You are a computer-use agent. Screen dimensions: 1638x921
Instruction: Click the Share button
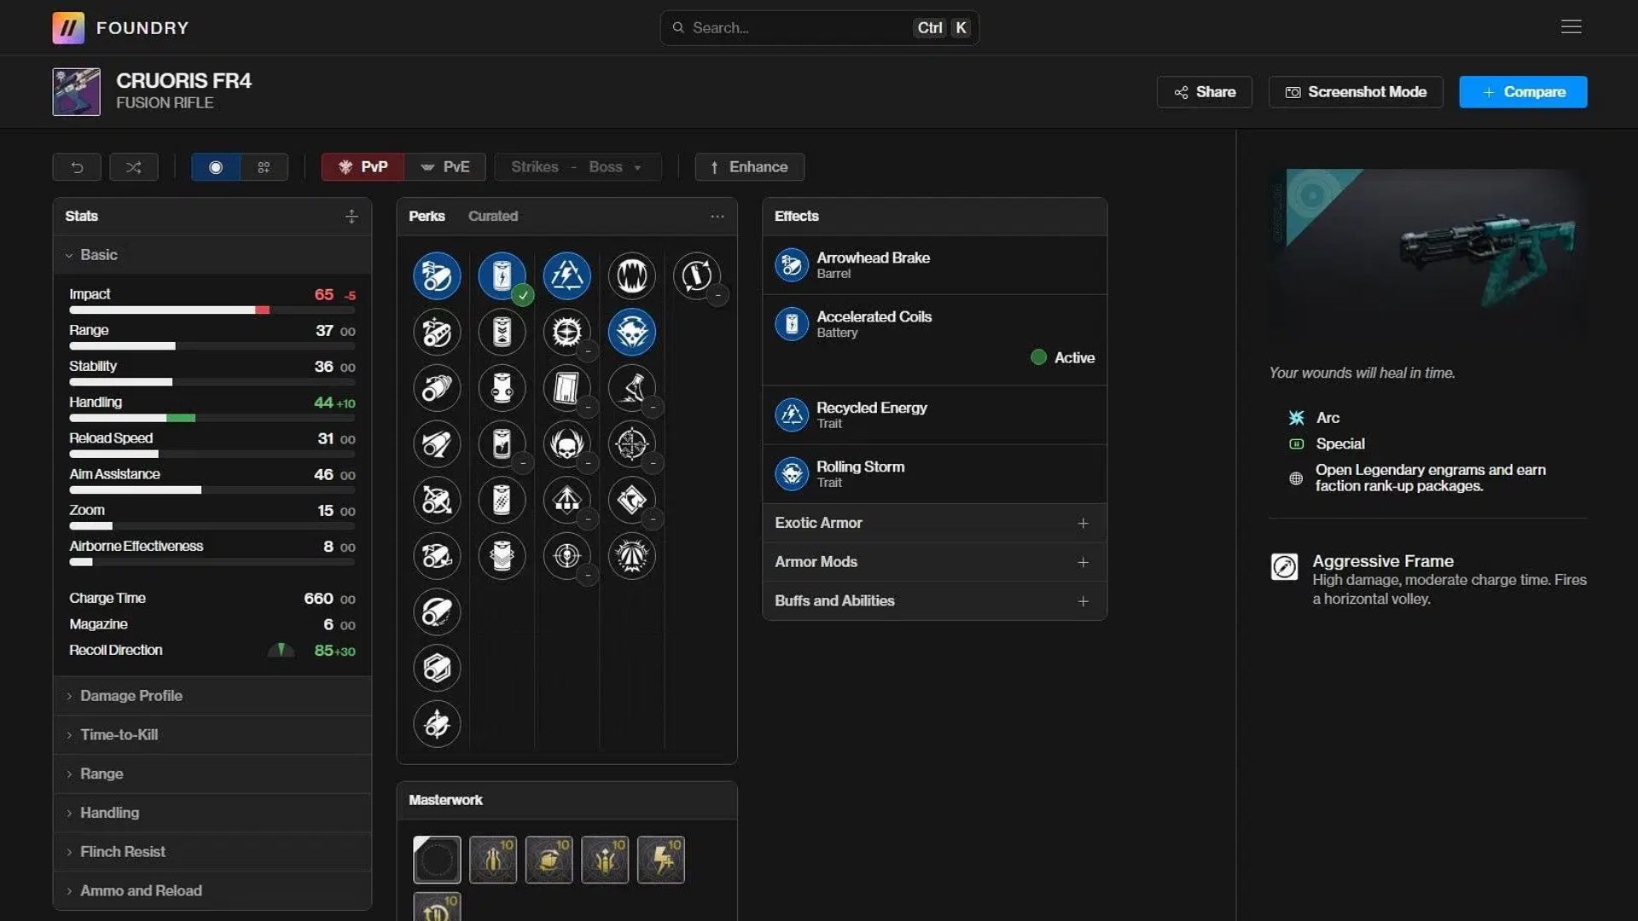pyautogui.click(x=1204, y=92)
